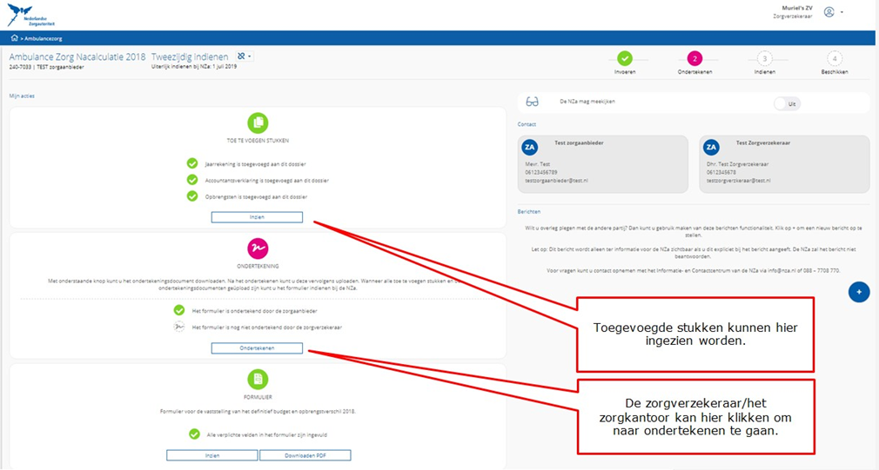This screenshot has height=470, width=879.
Task: Click phone number 0612345678
Action: [x=722, y=172]
